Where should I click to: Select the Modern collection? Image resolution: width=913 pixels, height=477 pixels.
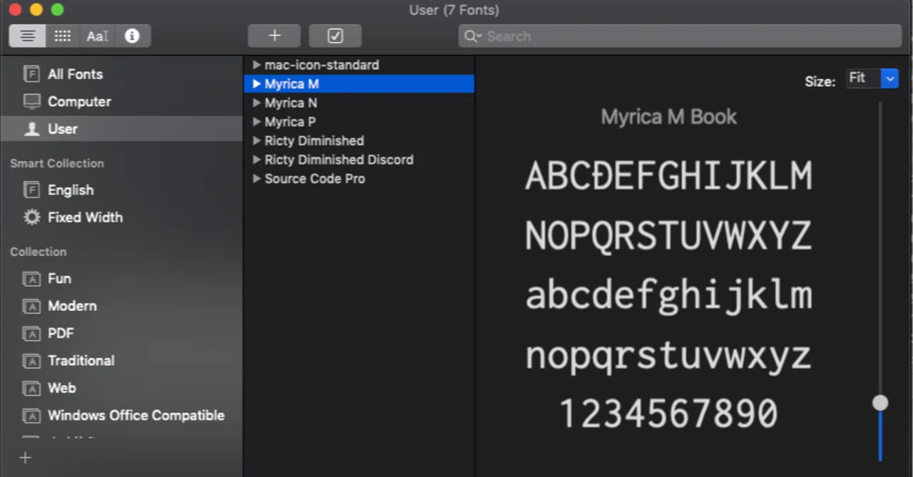tap(72, 306)
